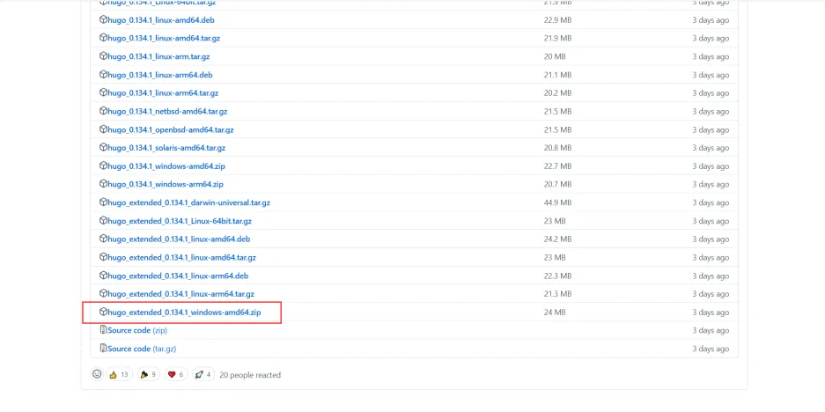
Task: Click package icon beside hugo_0.134.1_linux-arm.tar.gz
Action: tap(103, 56)
